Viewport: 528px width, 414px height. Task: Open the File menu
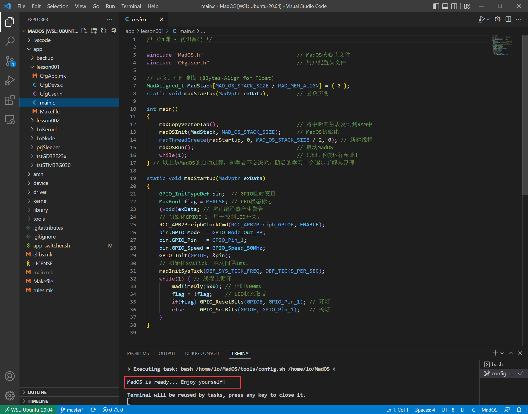[21, 6]
